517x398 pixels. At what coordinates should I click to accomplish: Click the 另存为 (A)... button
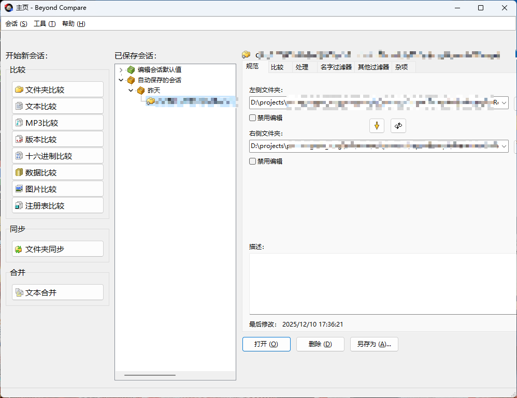374,344
